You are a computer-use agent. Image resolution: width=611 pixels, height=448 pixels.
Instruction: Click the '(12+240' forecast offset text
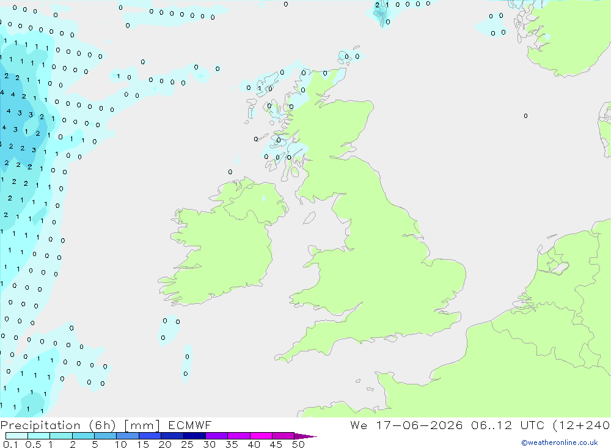(582, 425)
